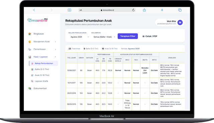214x123 pixels.
Task: Click weight value 17.9
Action: 104,71
